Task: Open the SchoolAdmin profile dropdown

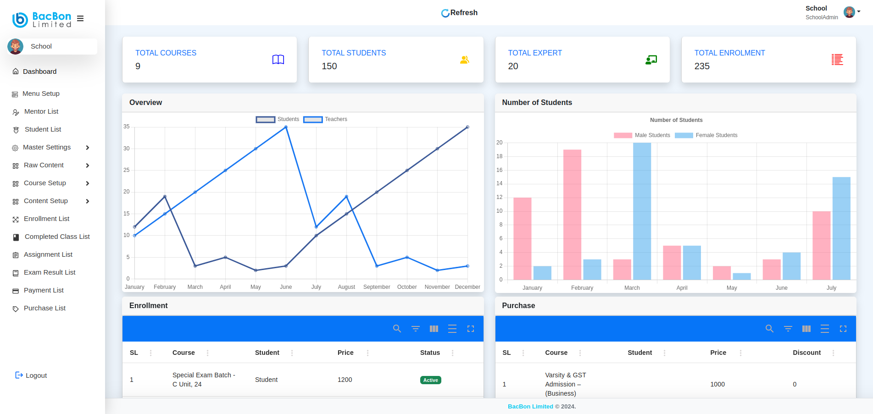Action: 851,12
